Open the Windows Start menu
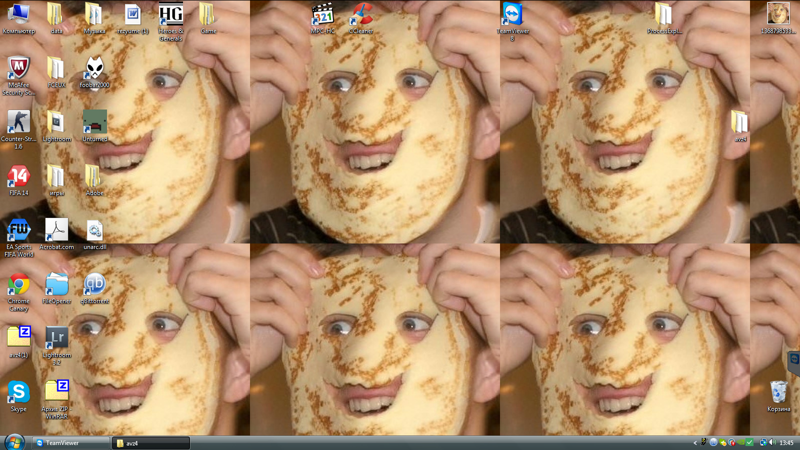 pyautogui.click(x=14, y=443)
